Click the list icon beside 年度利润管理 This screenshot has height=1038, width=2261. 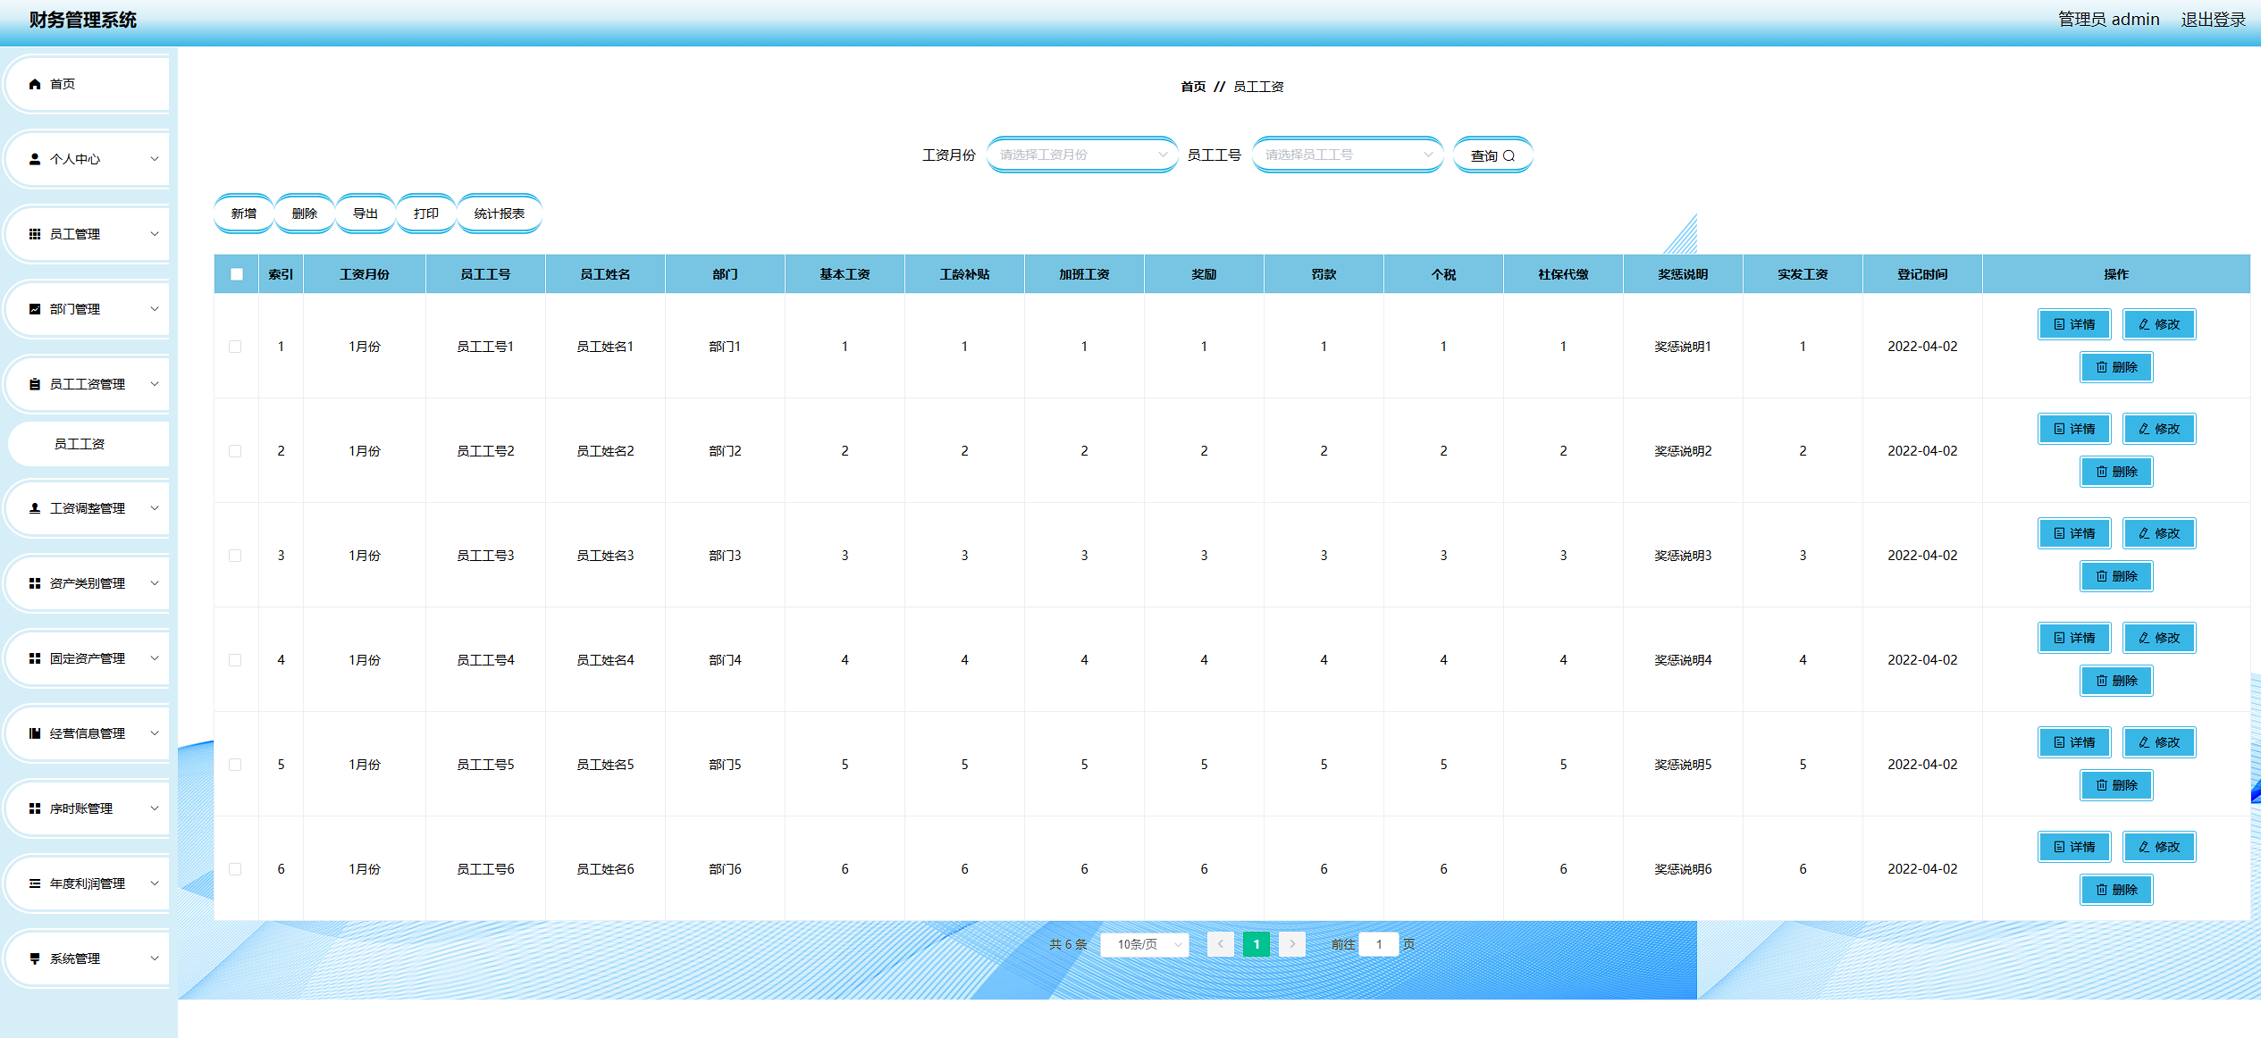[x=35, y=883]
